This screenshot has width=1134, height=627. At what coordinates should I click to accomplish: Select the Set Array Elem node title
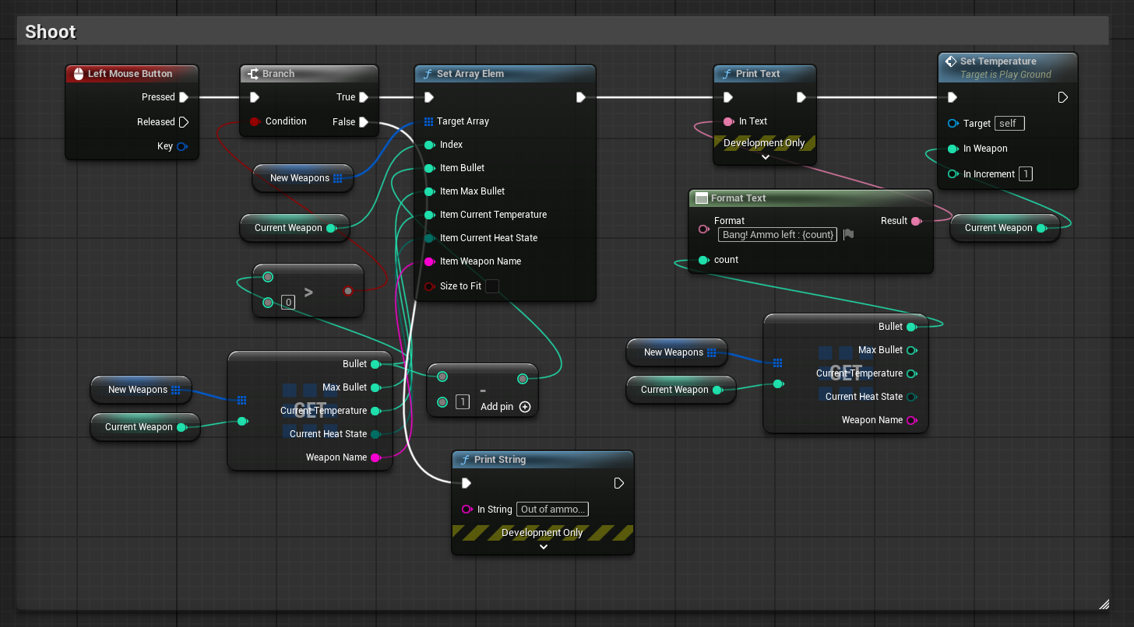point(470,74)
